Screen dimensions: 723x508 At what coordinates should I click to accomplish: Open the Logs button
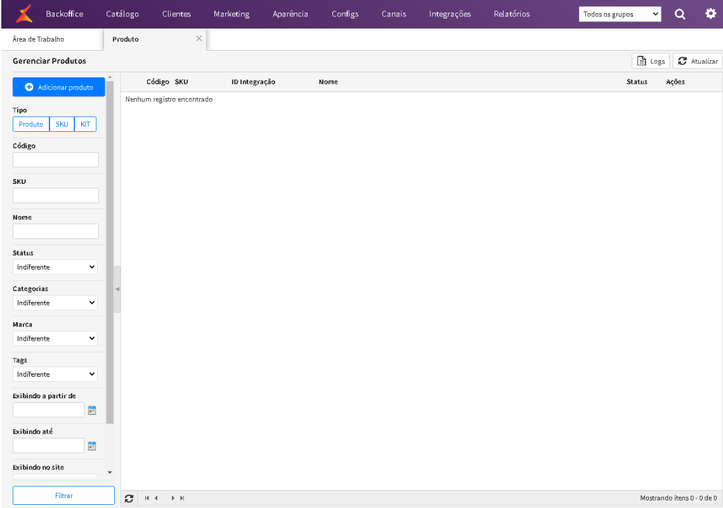651,61
